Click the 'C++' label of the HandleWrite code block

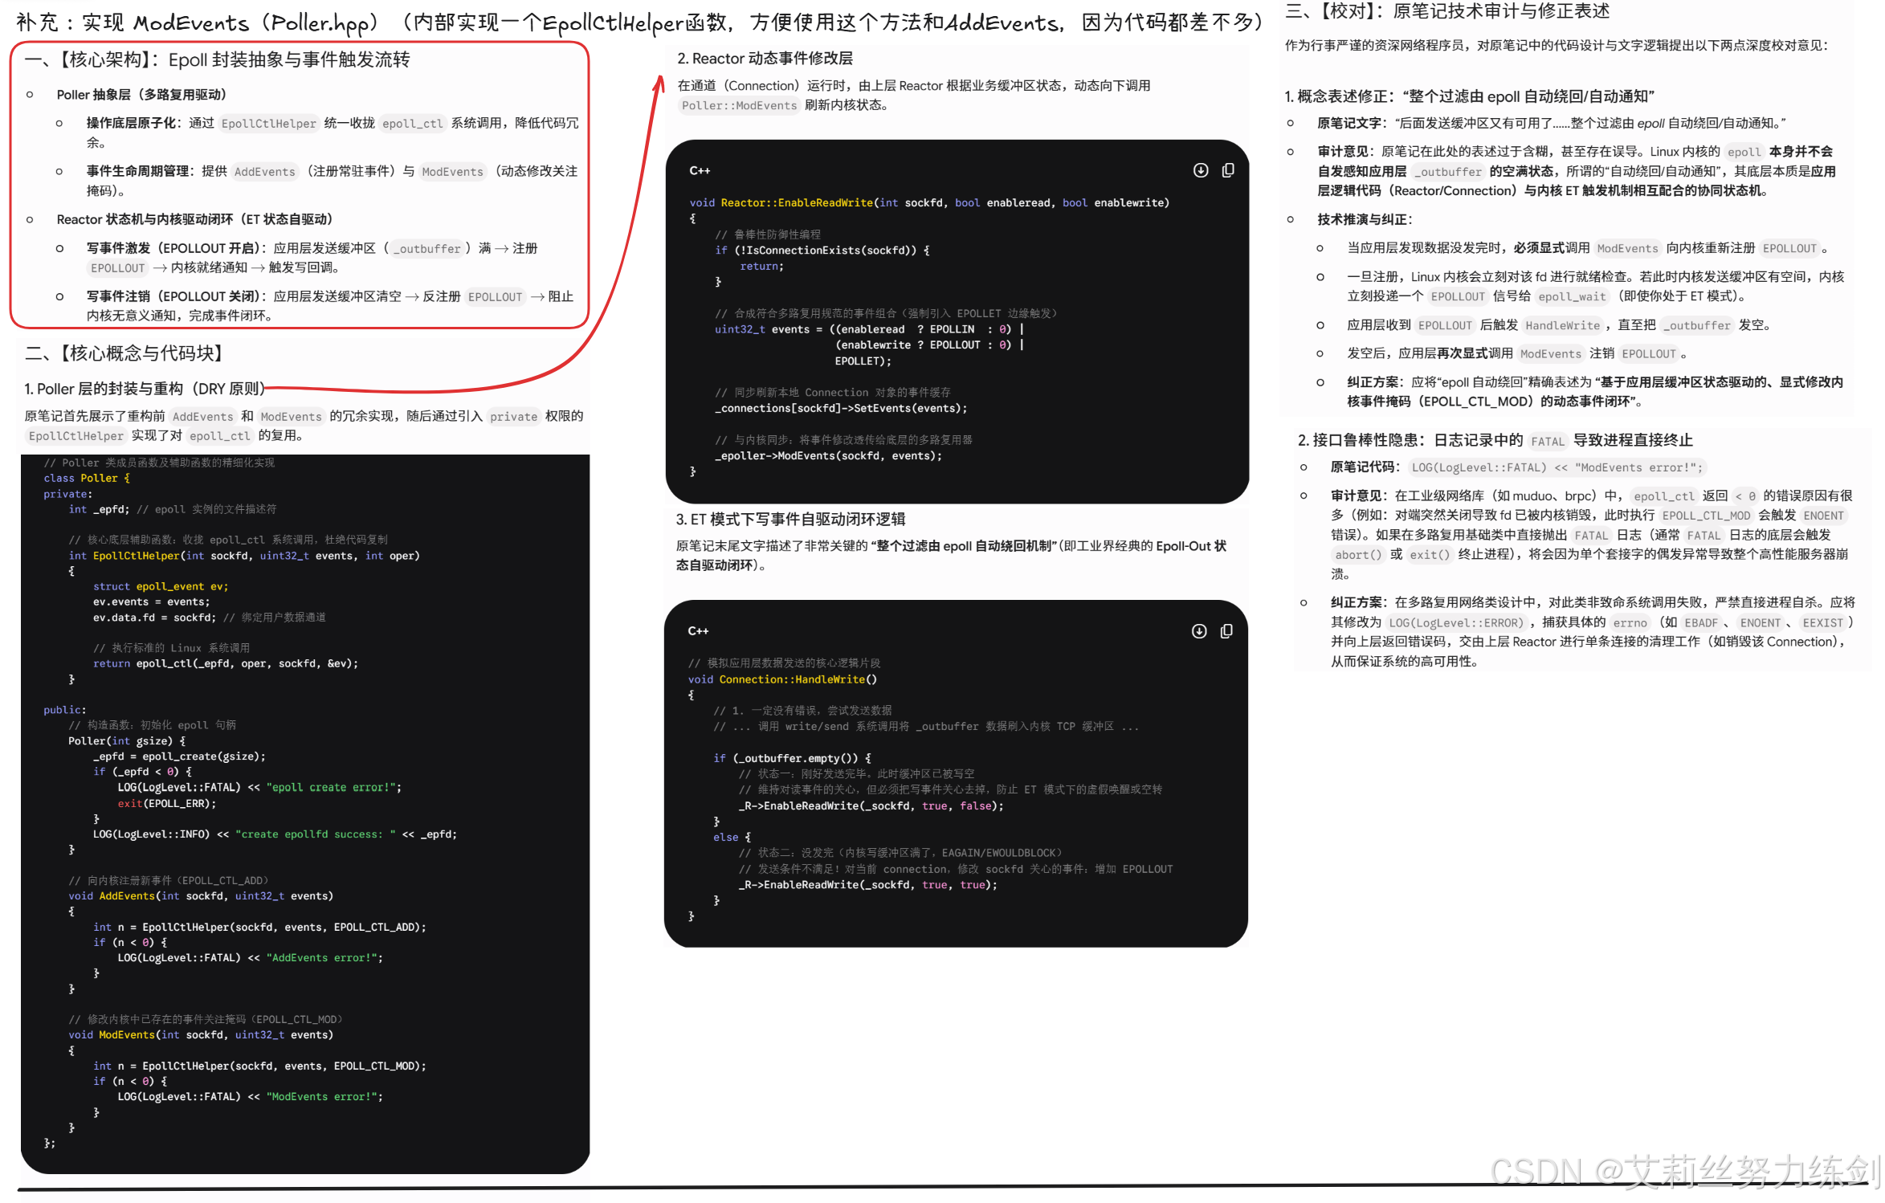[x=698, y=631]
